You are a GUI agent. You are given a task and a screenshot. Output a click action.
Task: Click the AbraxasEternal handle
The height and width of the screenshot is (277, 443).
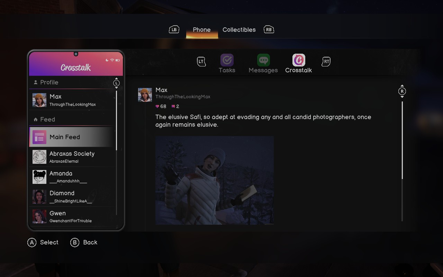tap(64, 161)
